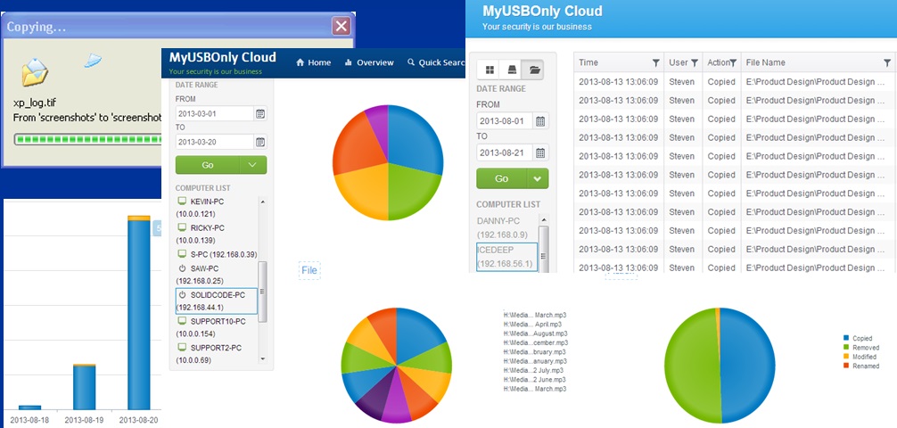The width and height of the screenshot is (897, 428).
Task: Click the flying paper icon in Copying dialog
Action: [94, 60]
